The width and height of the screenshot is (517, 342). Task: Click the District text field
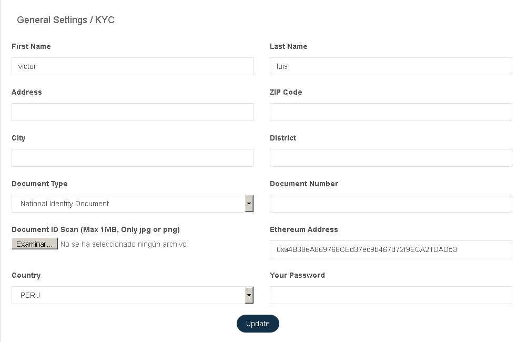[391, 158]
